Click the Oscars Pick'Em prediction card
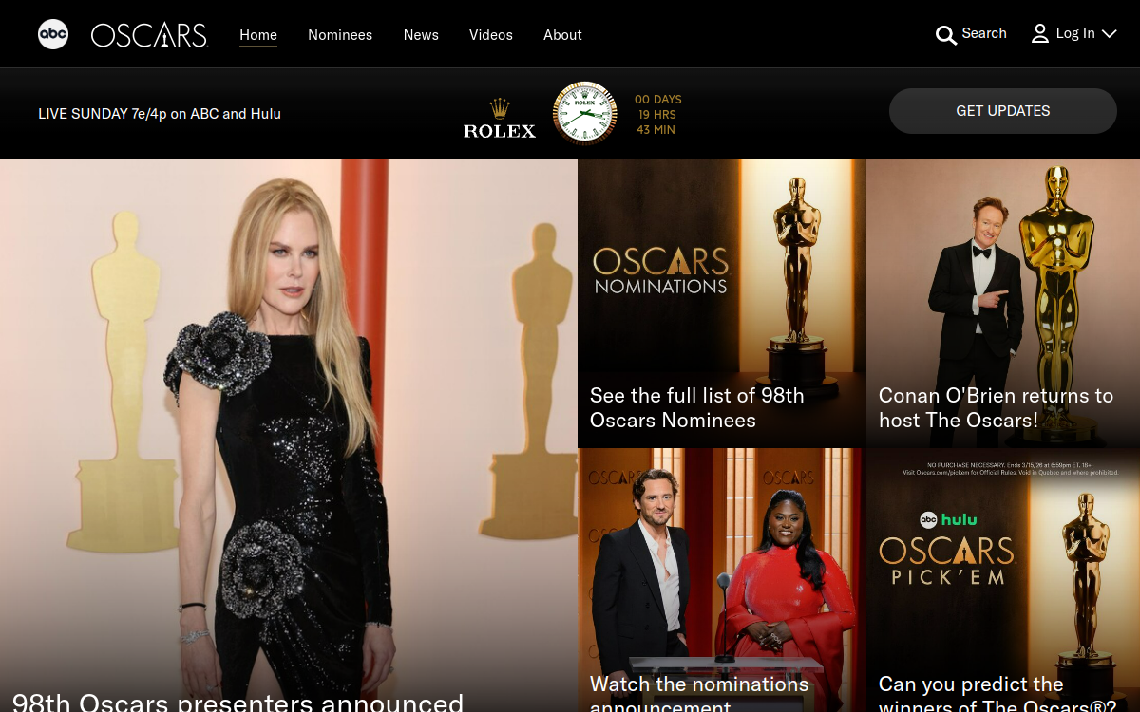Screen dimensions: 1140x712 pyautogui.click(x=1002, y=579)
